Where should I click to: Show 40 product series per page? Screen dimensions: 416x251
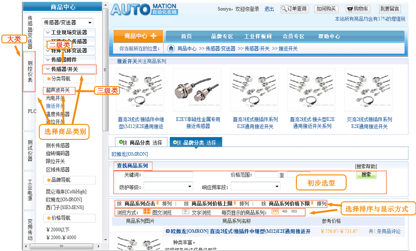coord(284,211)
